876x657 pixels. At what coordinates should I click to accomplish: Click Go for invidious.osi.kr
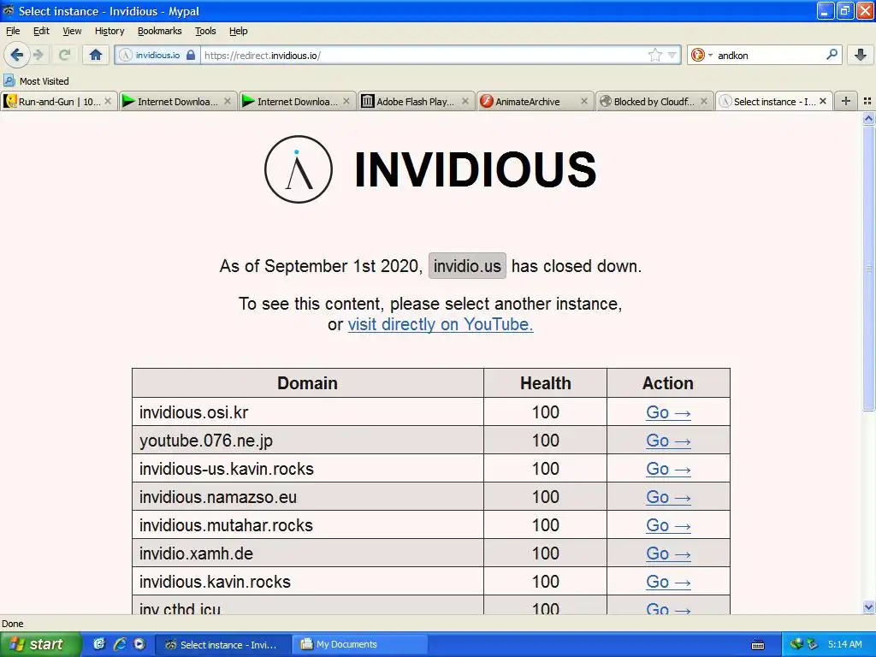(x=668, y=412)
